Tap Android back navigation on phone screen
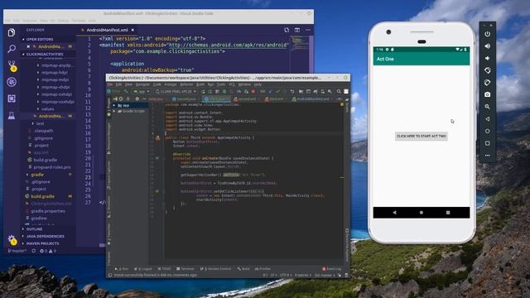The image size is (530, 298). tap(394, 213)
